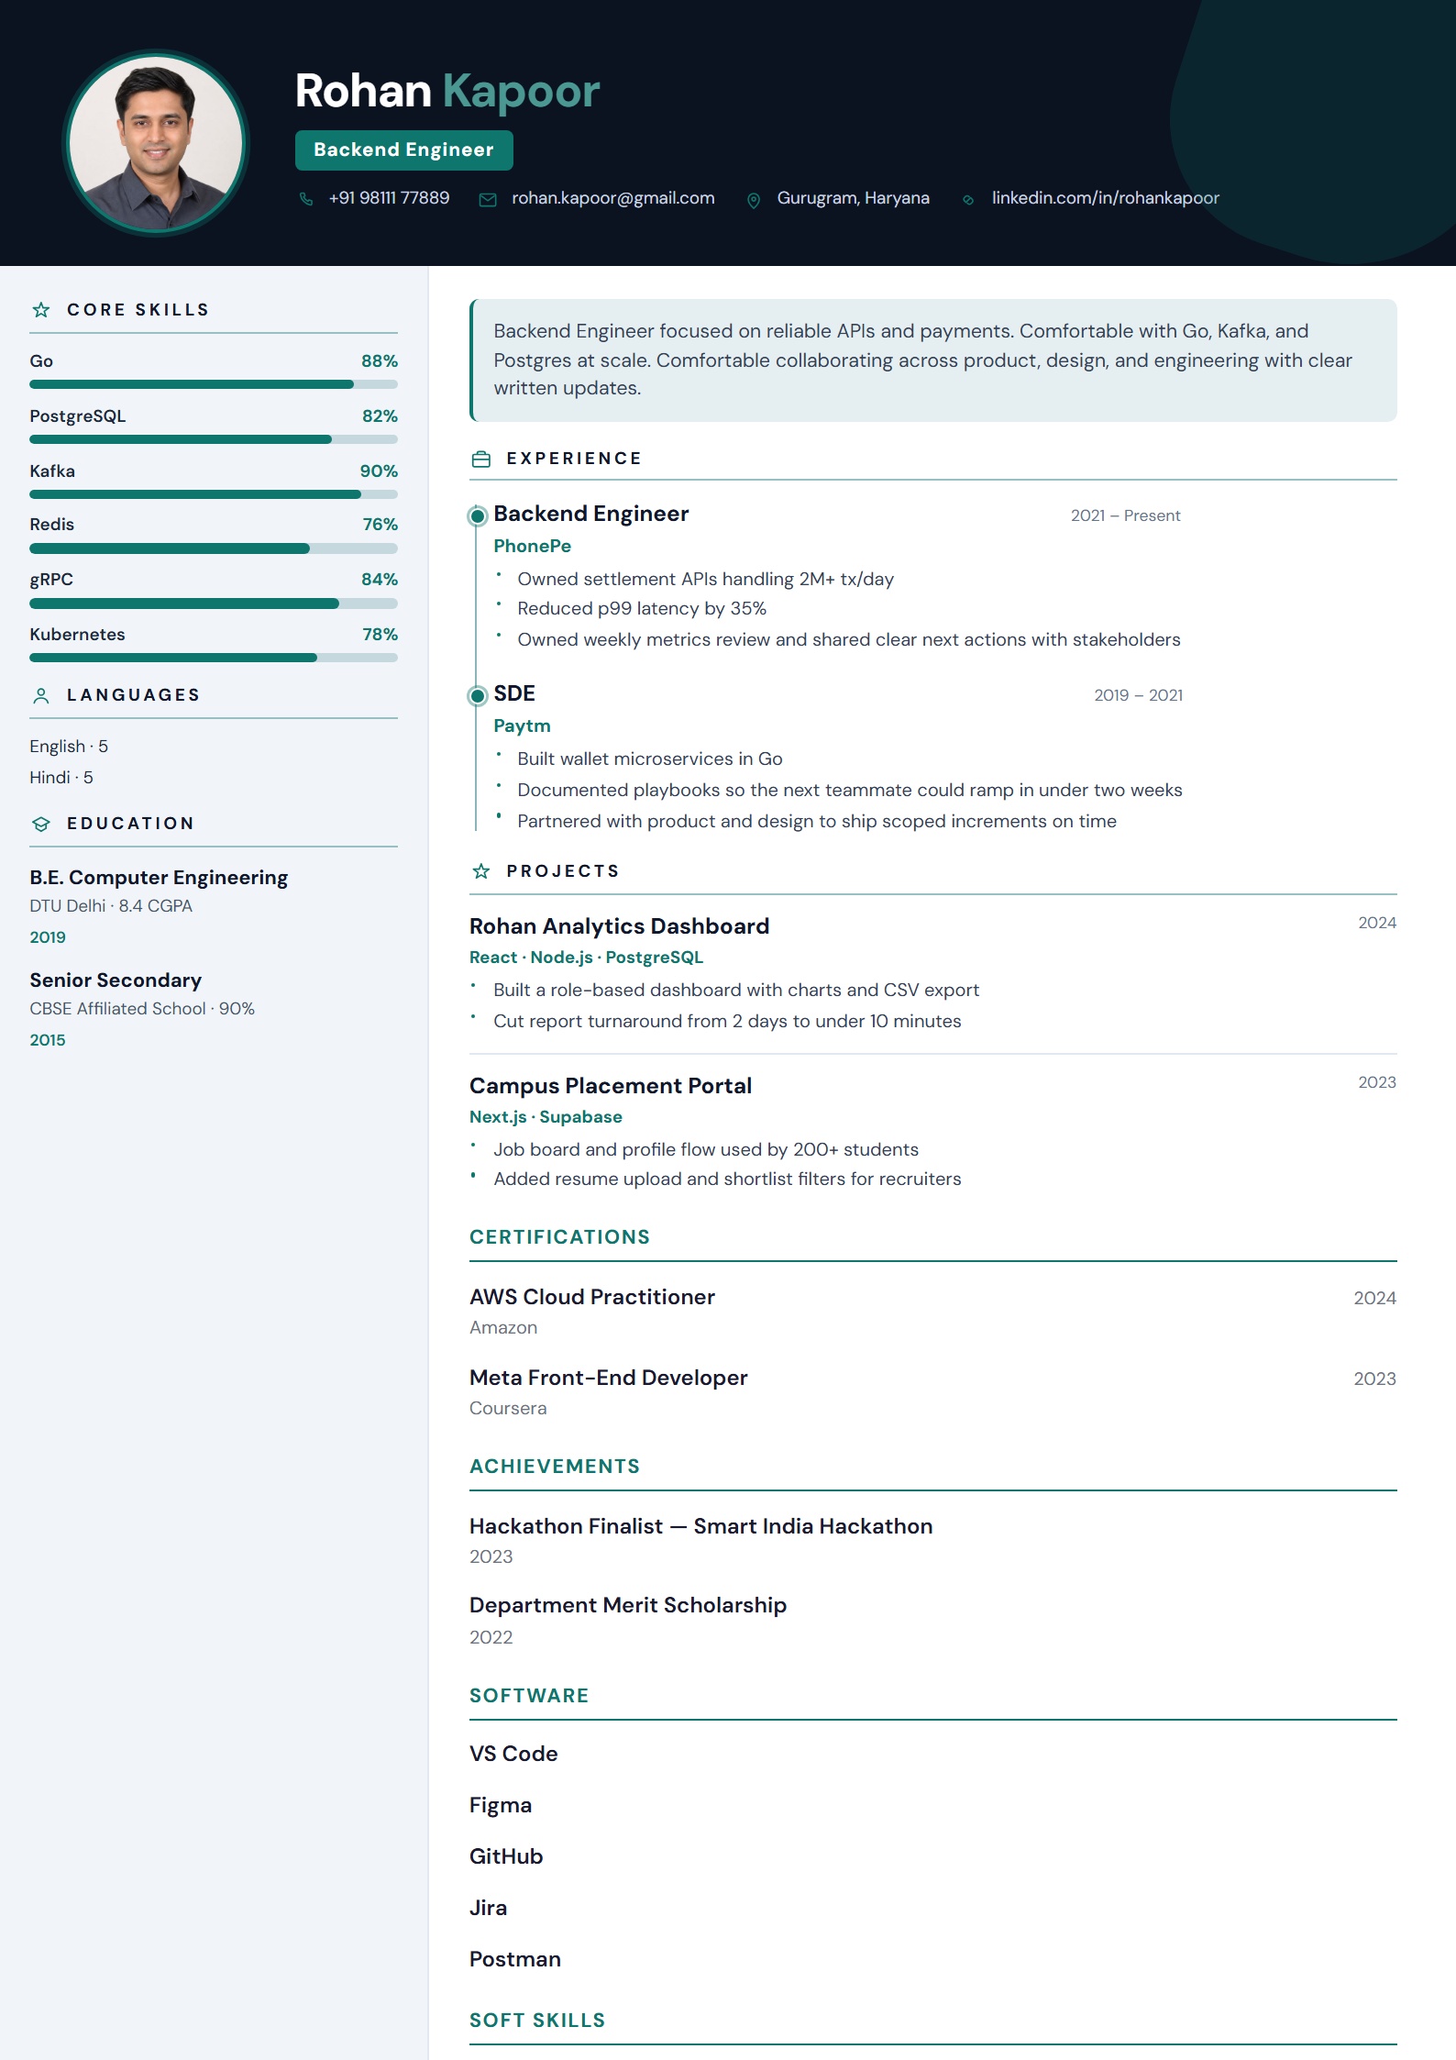Viewport: 1456px width, 2060px height.
Task: Click the PostgreSQL skill progress bar
Action: pos(214,439)
